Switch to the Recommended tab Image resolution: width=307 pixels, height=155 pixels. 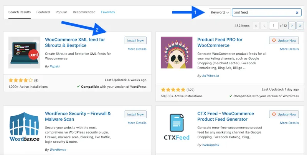[84, 12]
